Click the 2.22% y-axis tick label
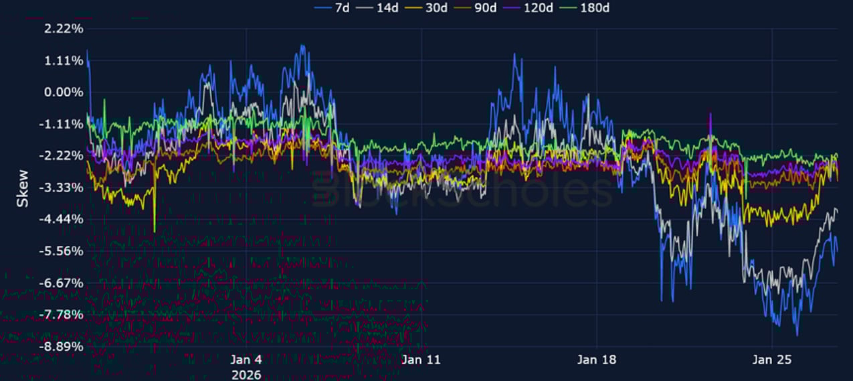This screenshot has height=381, width=853. pyautogui.click(x=64, y=29)
